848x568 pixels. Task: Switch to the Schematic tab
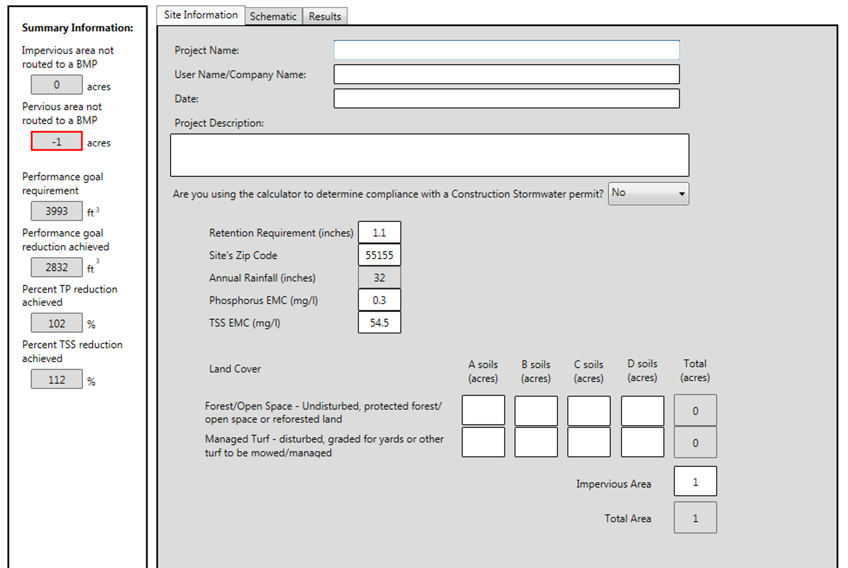(273, 16)
